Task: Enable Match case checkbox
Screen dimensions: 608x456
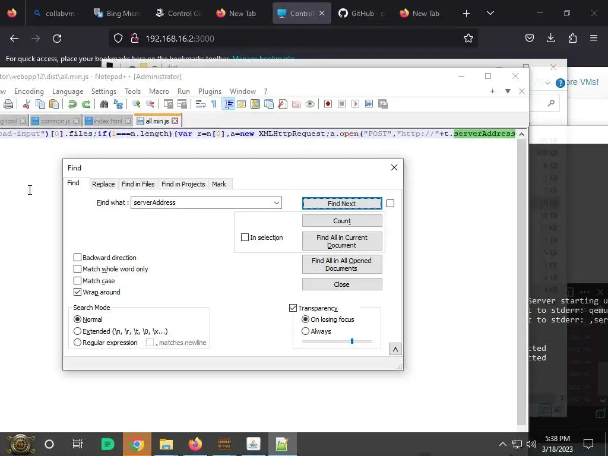Action: 77,280
